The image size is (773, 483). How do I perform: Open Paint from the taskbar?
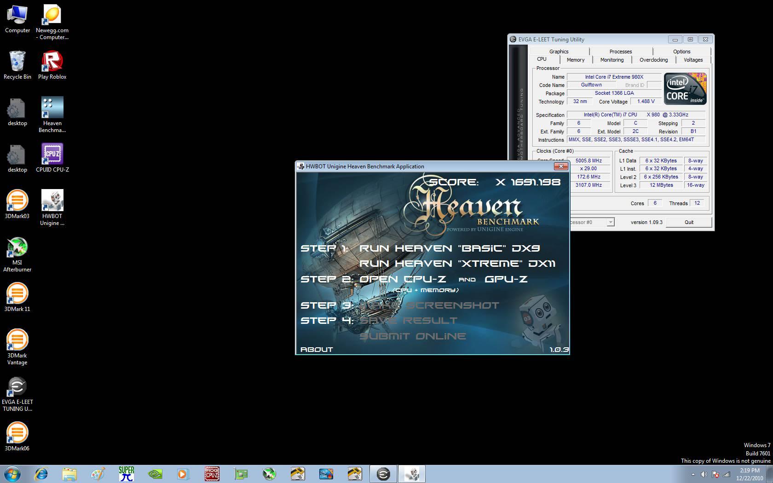click(98, 474)
